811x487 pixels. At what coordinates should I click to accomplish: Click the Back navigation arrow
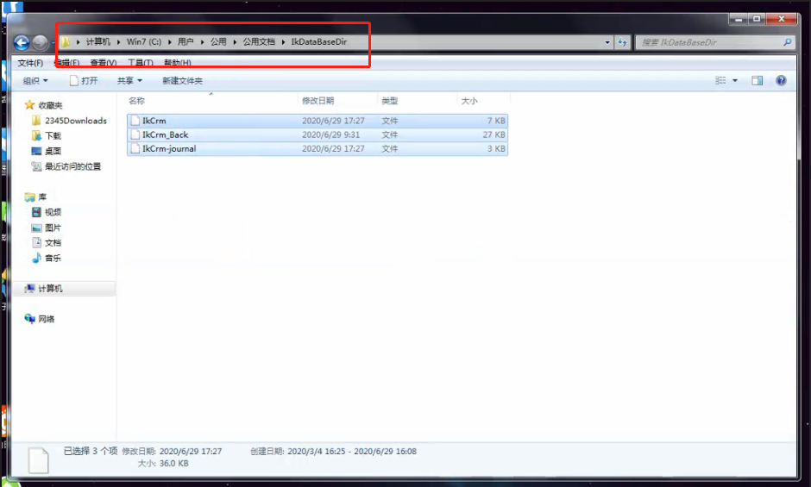coord(22,42)
